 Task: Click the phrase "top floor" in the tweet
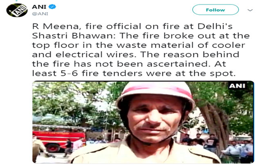[x=56, y=45]
